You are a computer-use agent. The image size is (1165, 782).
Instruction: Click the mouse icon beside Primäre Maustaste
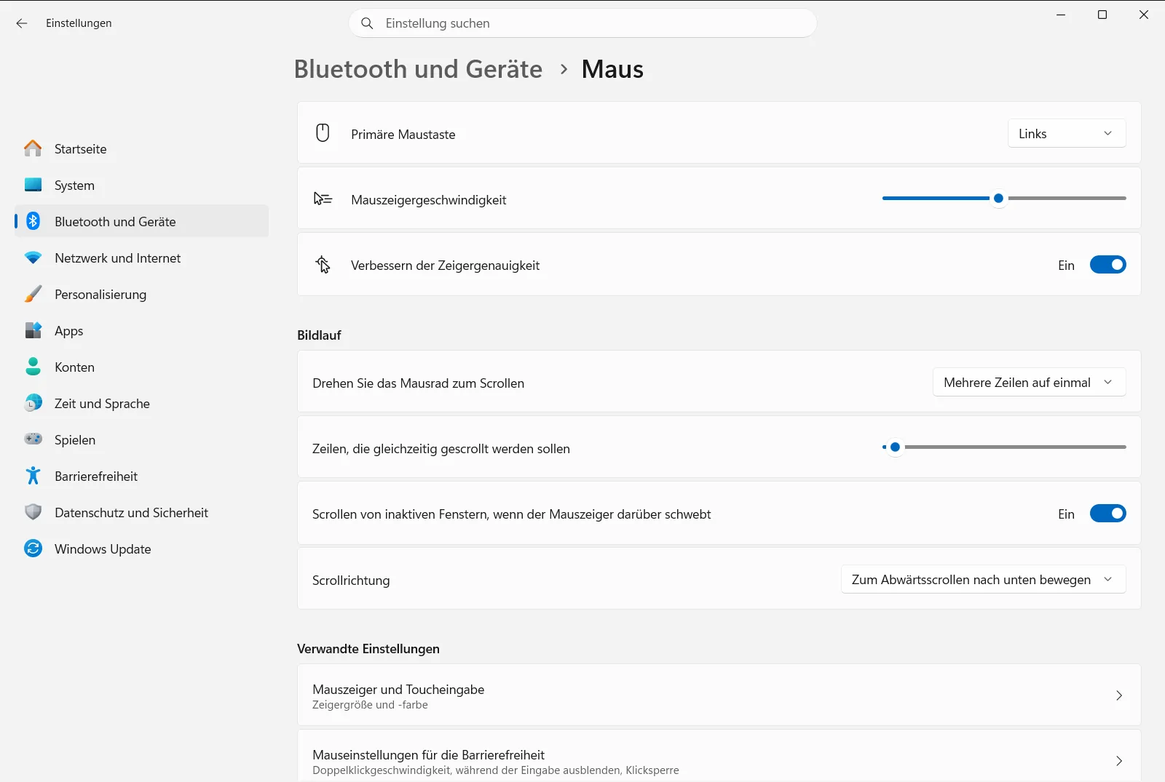pyautogui.click(x=323, y=133)
